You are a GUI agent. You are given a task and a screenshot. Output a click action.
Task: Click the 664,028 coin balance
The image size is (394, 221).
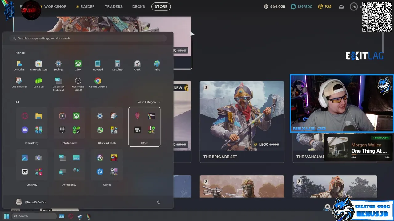[275, 6]
